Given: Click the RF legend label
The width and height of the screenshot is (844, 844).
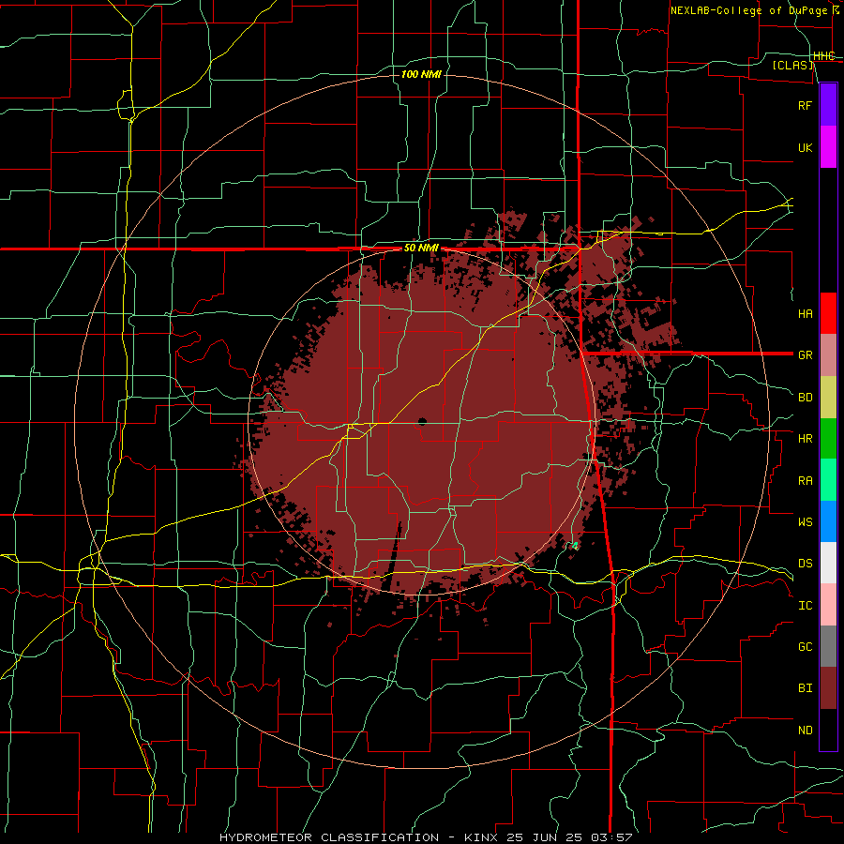Looking at the screenshot, I should point(805,105).
